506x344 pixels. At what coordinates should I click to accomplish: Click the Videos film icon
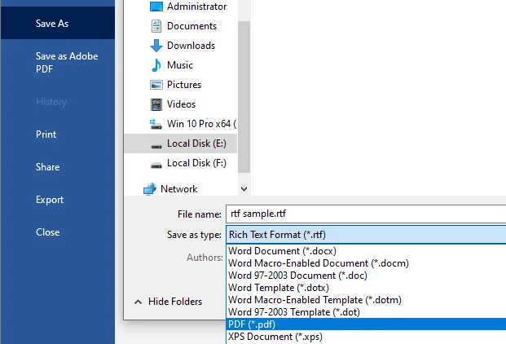coord(156,104)
